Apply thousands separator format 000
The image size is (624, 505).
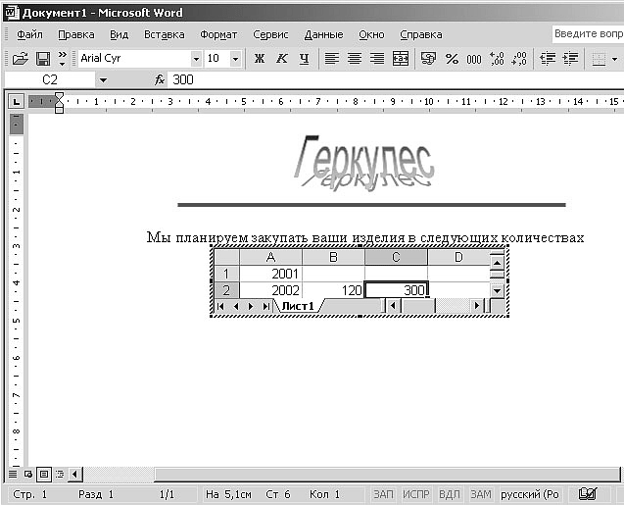tap(474, 60)
